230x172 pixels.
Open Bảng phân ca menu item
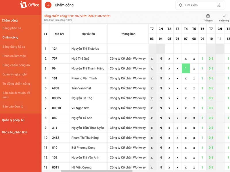coord(12,28)
